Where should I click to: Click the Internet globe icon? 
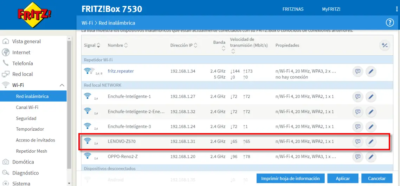[6, 52]
